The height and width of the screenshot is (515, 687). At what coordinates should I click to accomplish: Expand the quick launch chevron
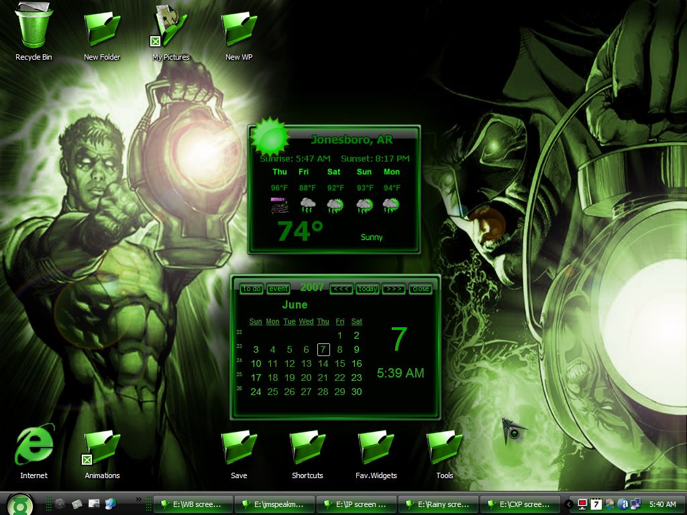tap(139, 499)
